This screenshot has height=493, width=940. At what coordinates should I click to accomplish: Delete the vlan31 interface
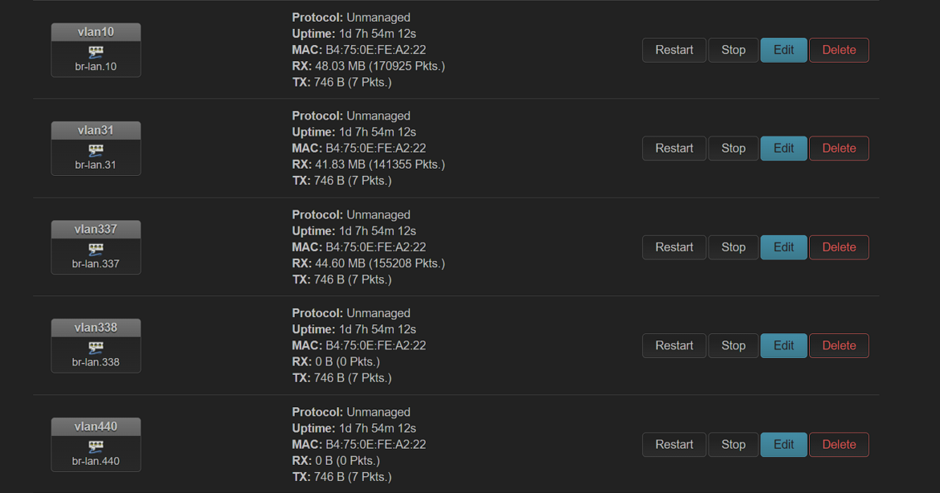tap(839, 149)
